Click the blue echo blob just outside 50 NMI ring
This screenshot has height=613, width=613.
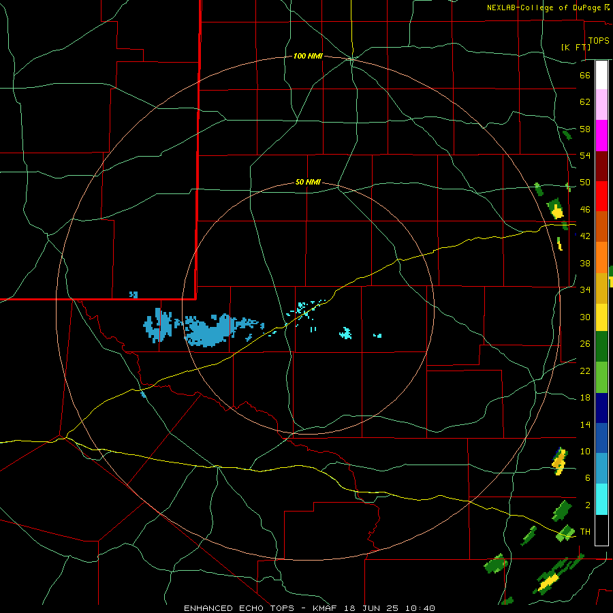[158, 325]
